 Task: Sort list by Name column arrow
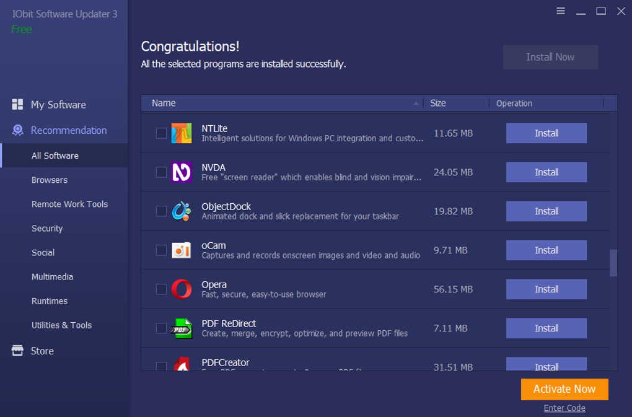pyautogui.click(x=416, y=103)
